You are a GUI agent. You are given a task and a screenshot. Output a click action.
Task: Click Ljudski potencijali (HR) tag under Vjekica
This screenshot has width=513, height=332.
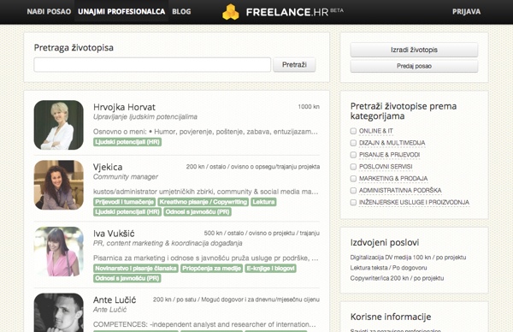pos(127,212)
